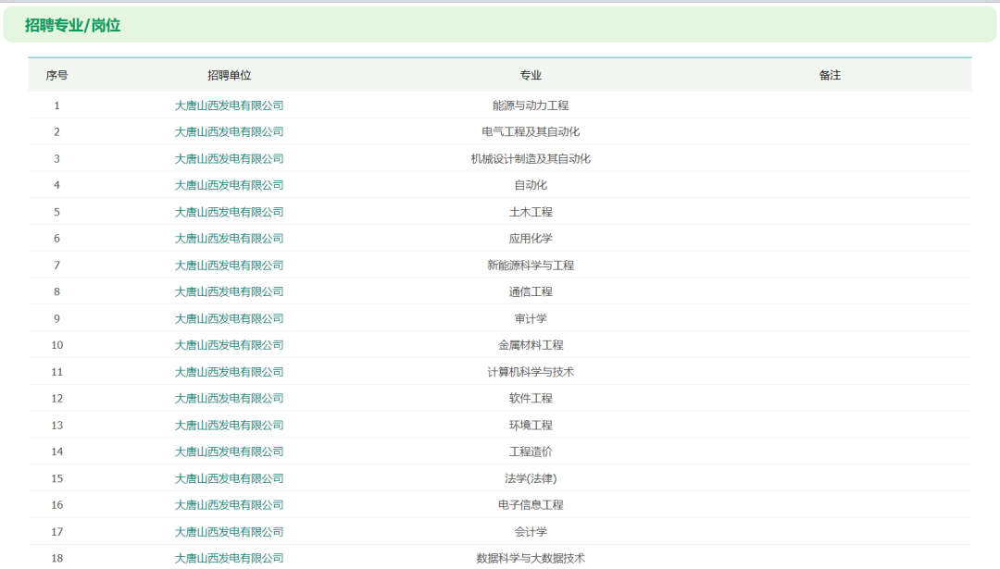Select the 电子信息工程 major cell
This screenshot has height=569, width=1000.
[x=531, y=504]
